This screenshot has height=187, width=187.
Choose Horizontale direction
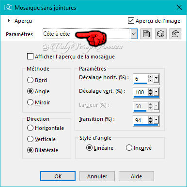[x=30, y=128]
